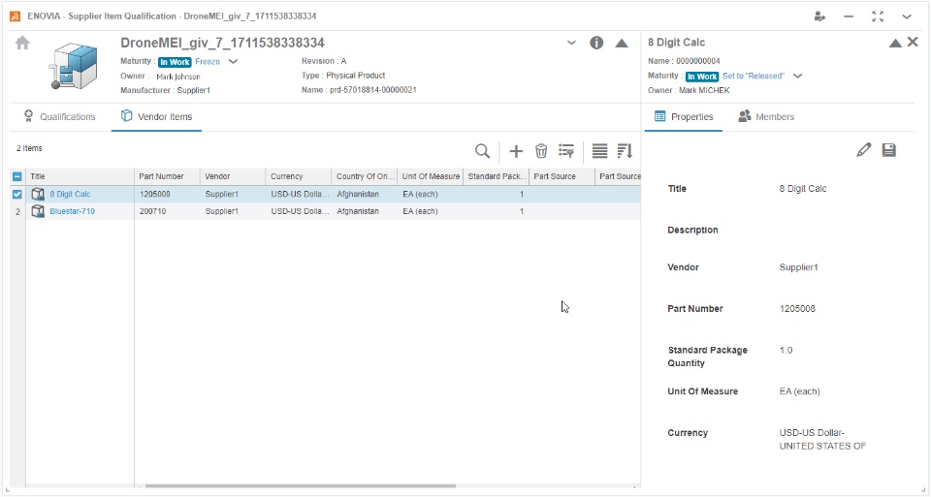This screenshot has height=497, width=931.
Task: Sort by Part Number column header
Action: tap(167, 176)
